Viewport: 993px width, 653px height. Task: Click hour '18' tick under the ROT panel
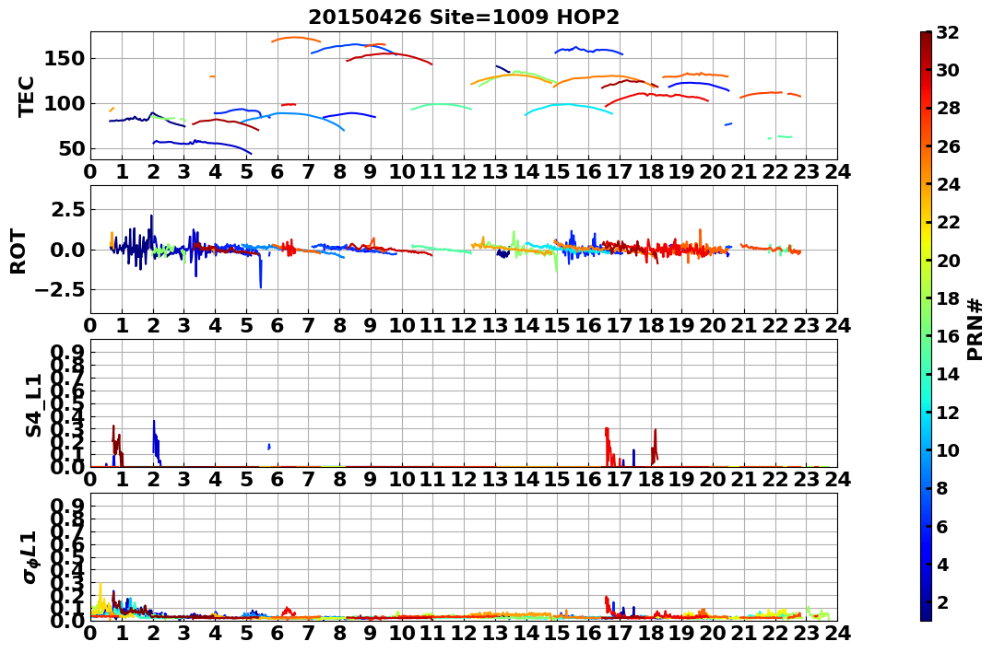tap(650, 326)
